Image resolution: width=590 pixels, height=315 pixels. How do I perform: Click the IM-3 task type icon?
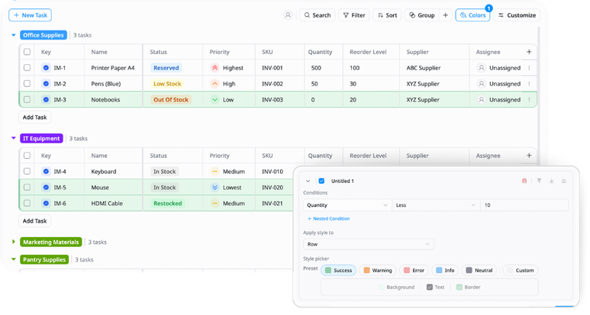point(46,100)
